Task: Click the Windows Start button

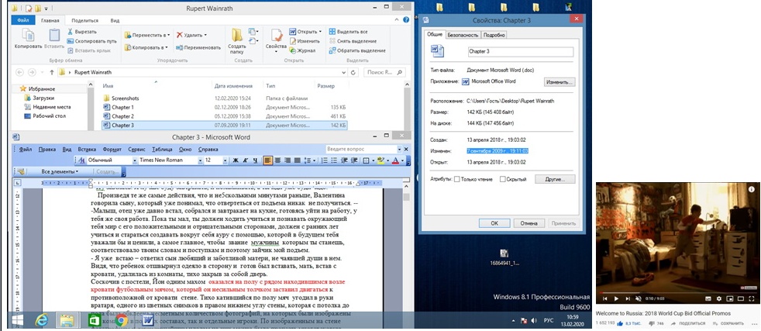Action: coord(18,320)
